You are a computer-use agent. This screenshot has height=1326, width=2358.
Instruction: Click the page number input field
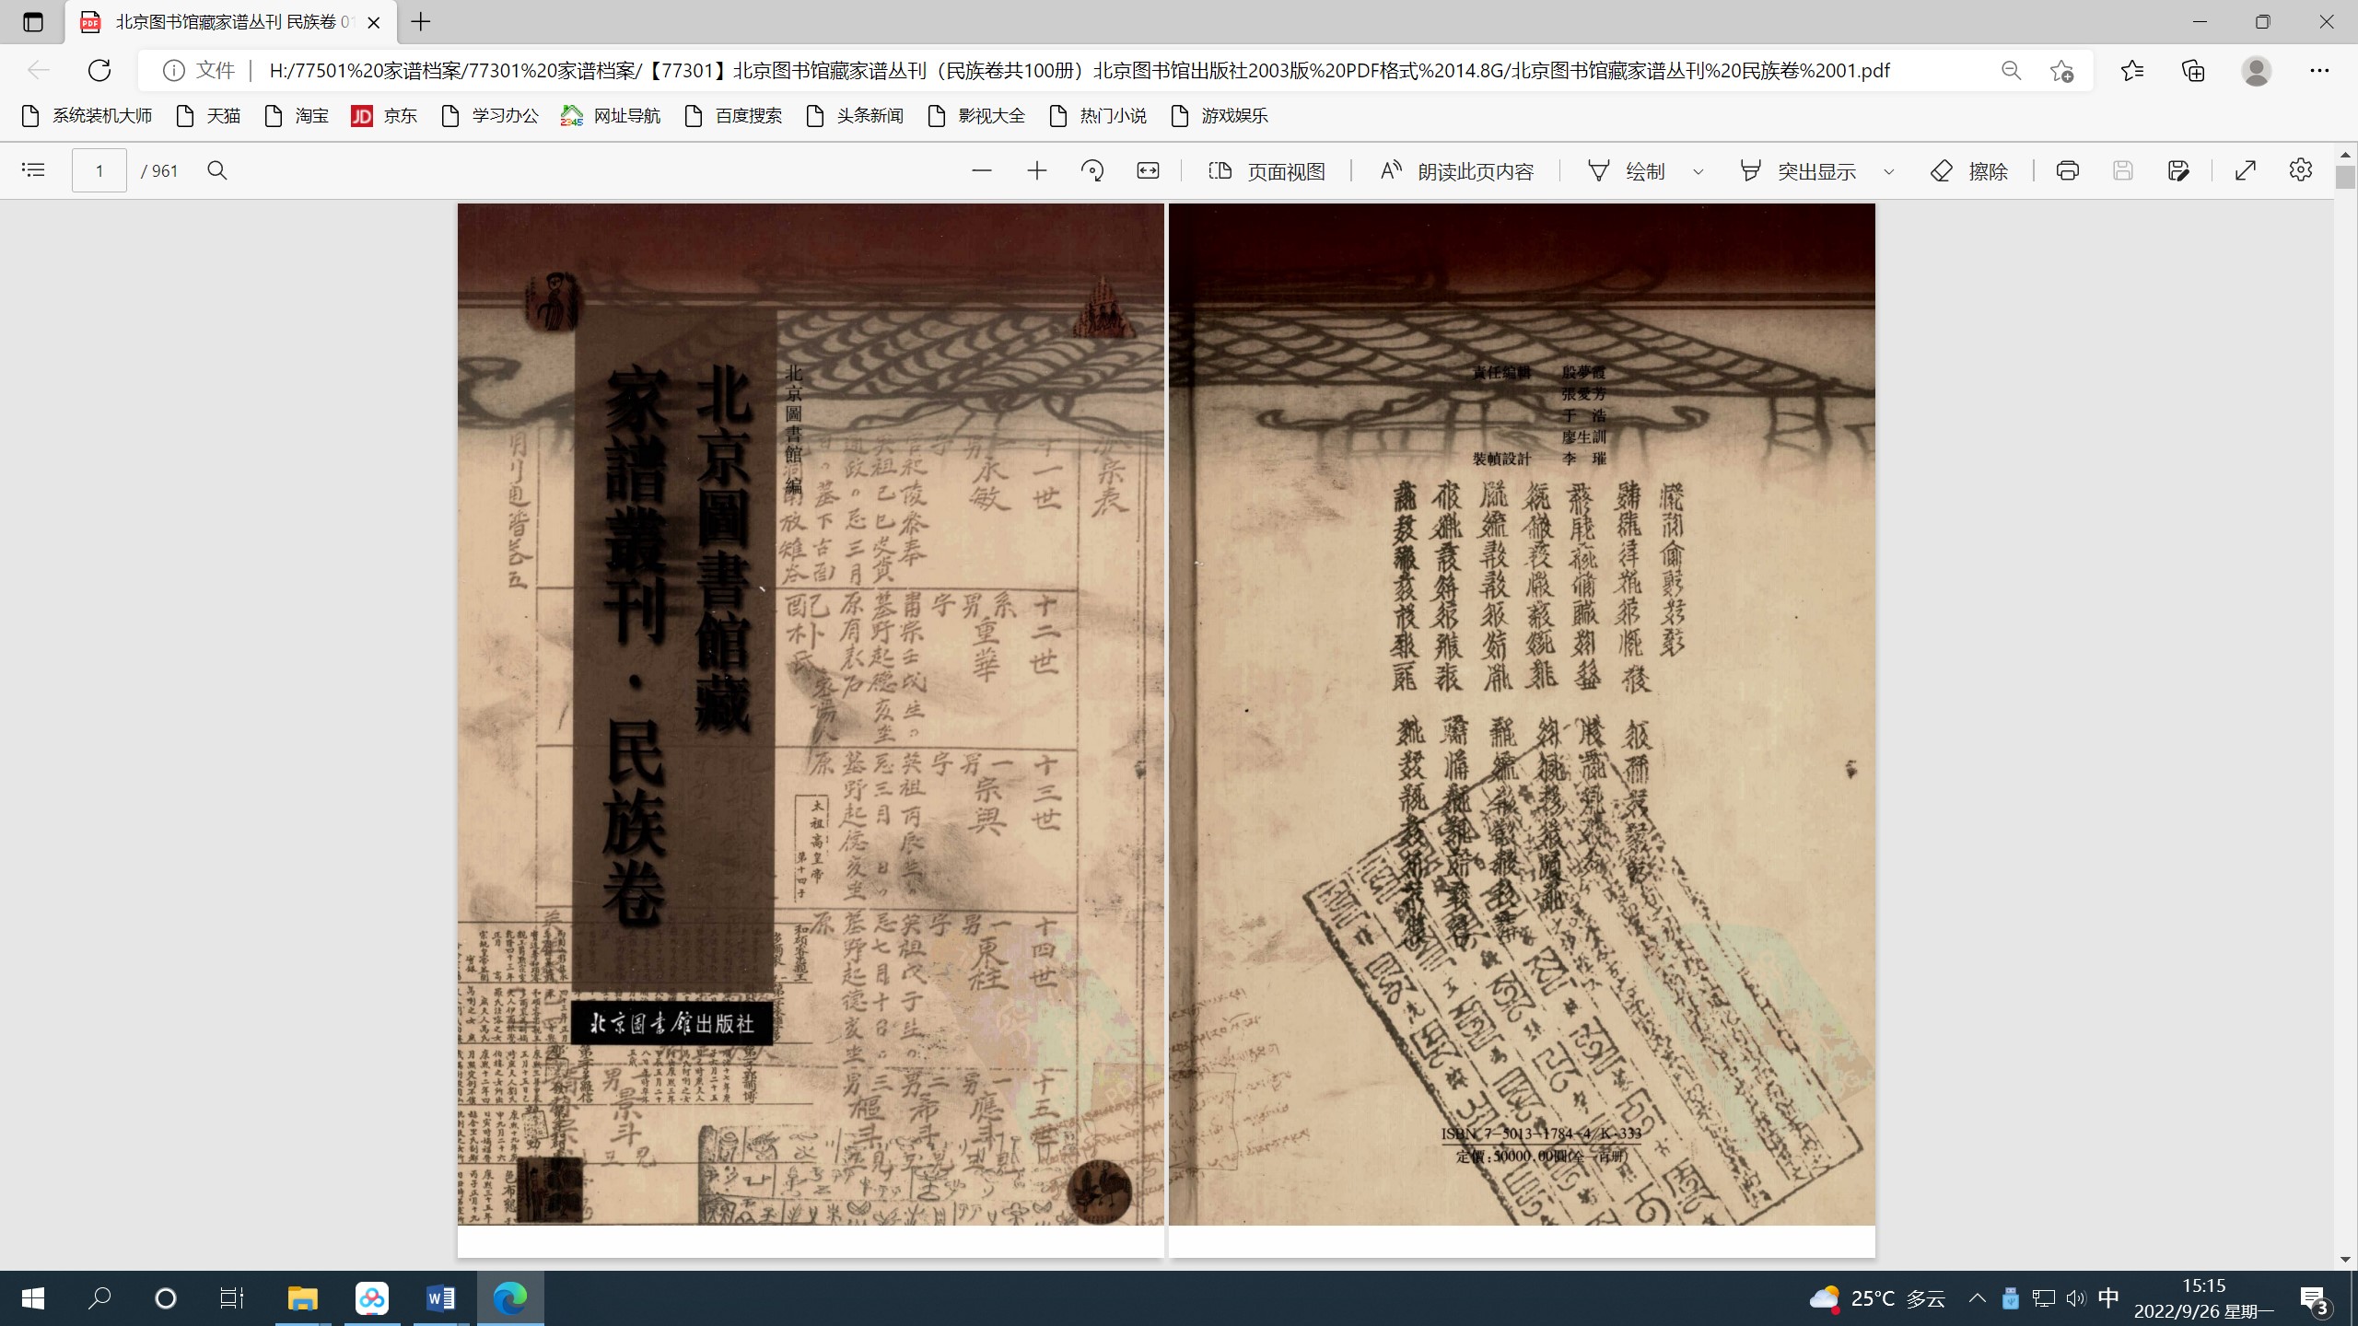[x=99, y=170]
